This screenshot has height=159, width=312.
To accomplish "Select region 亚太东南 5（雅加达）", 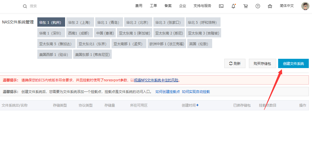I will 56,43.
